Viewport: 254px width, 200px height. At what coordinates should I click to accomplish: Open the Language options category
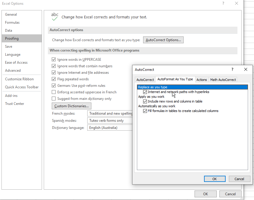(22, 55)
